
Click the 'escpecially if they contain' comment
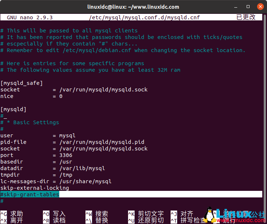69,44
